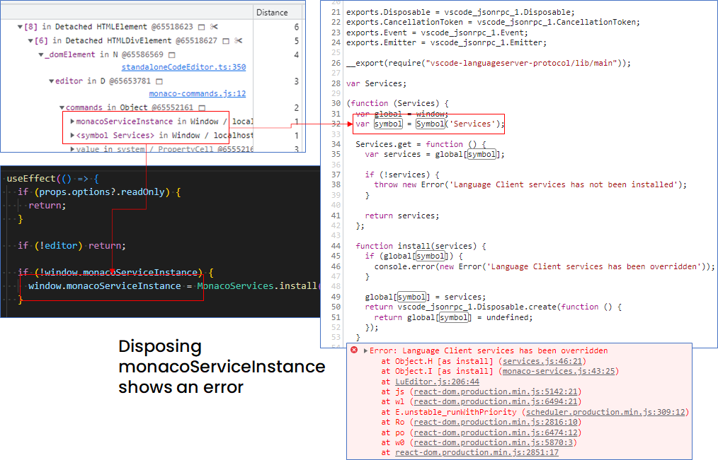Viewport: 718px width, 460px height.
Task: Click line number 45 in the source gutter
Action: coord(336,256)
